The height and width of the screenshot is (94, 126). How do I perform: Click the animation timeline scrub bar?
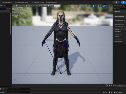tap(58, 85)
